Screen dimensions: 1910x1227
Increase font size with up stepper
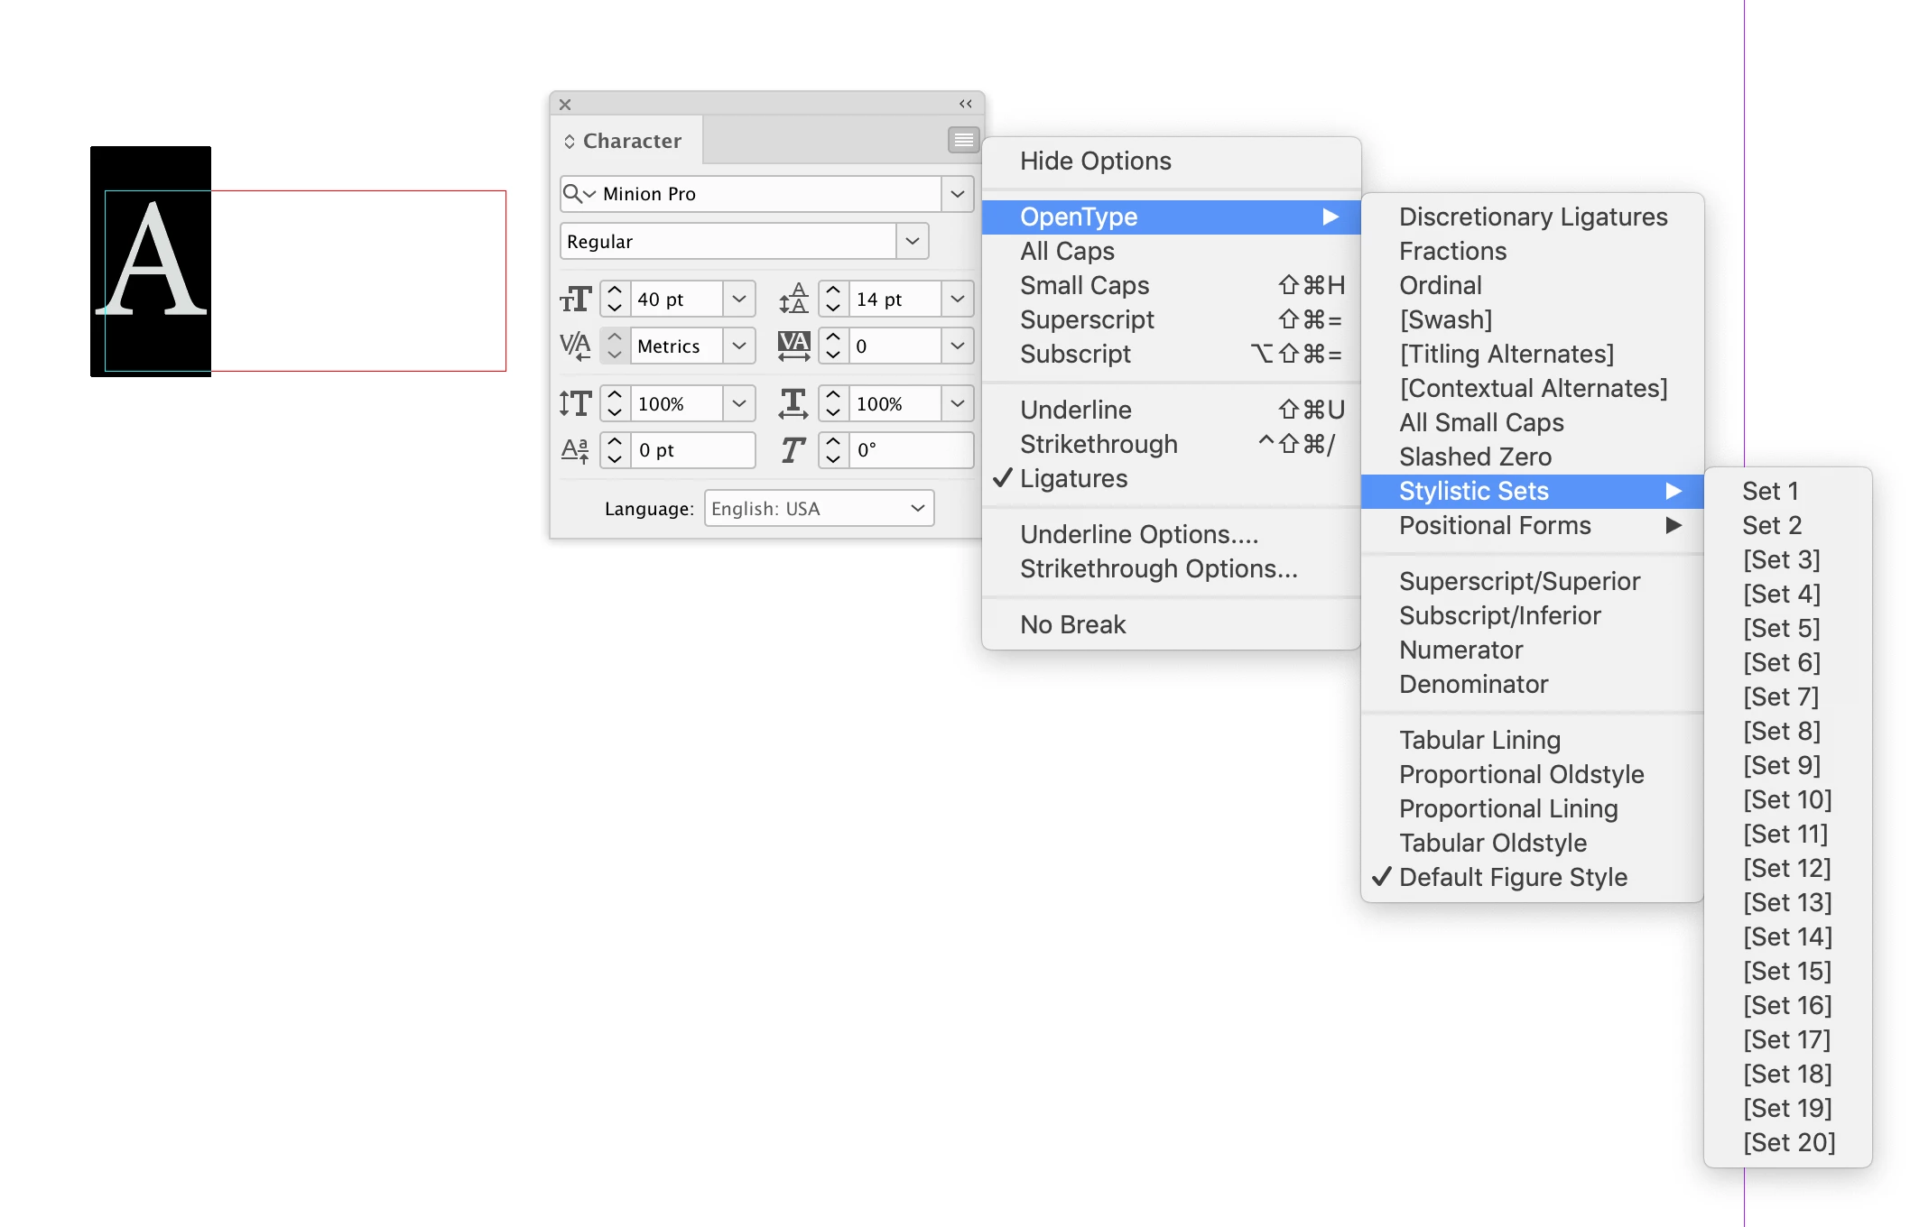615,291
